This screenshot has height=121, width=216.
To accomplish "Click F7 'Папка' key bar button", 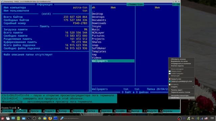I will click(x=92, y=111).
